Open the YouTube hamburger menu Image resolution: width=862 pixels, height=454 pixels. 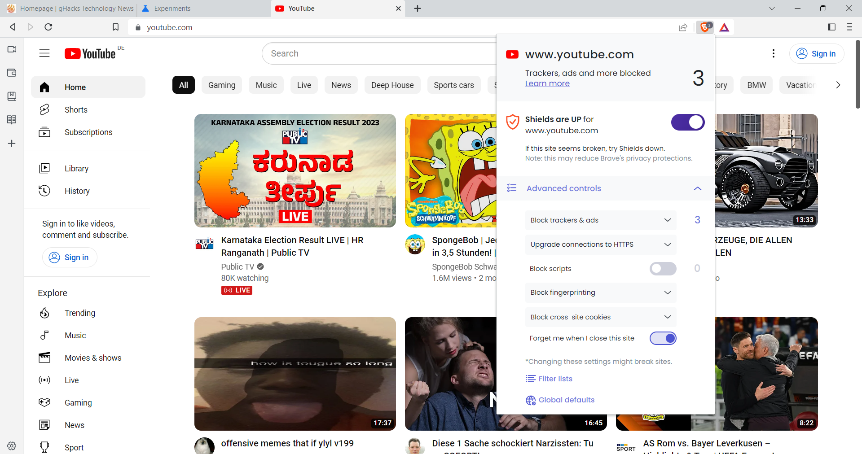tap(44, 53)
